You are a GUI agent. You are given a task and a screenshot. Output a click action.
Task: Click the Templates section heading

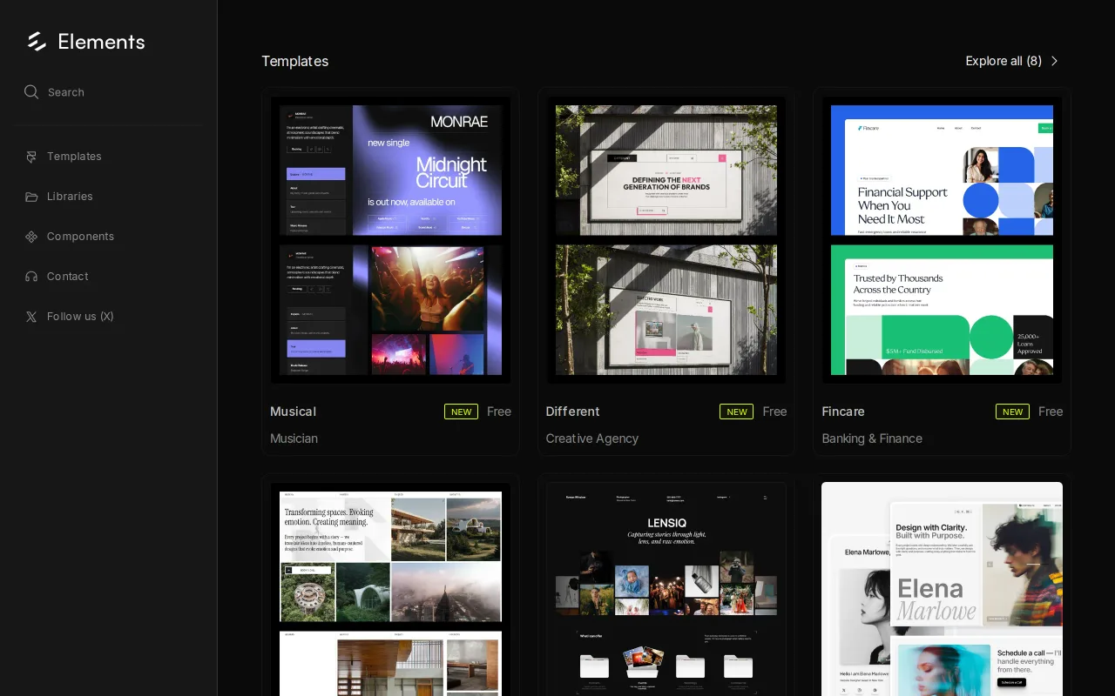coord(295,61)
